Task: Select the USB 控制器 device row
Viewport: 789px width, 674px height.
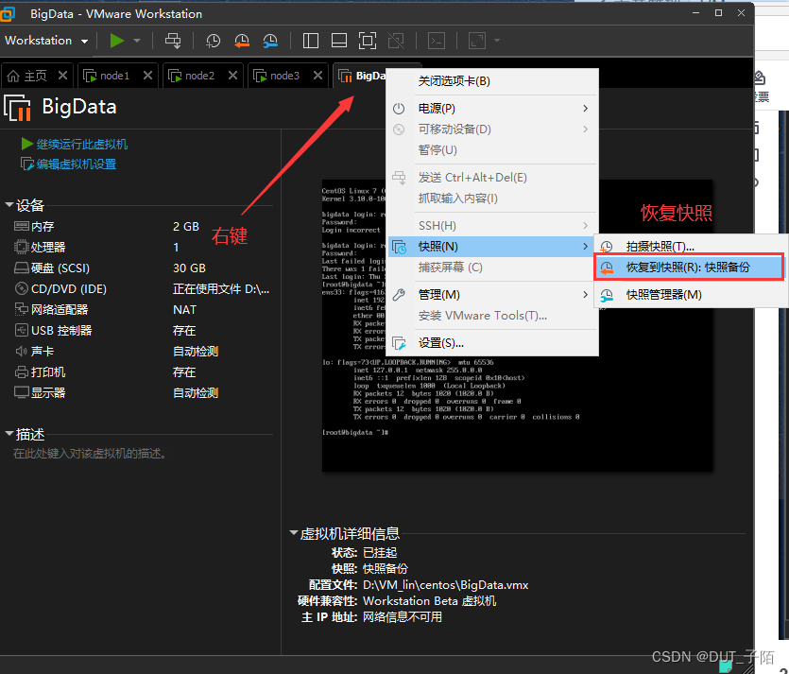Action: [143, 331]
